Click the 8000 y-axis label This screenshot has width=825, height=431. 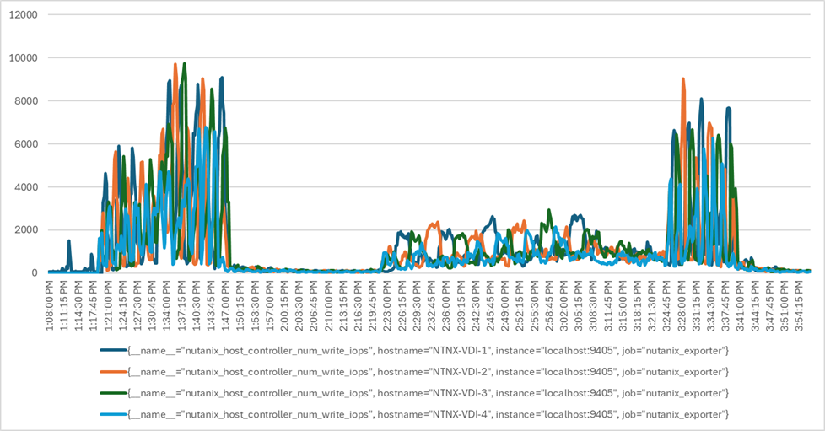click(x=26, y=101)
